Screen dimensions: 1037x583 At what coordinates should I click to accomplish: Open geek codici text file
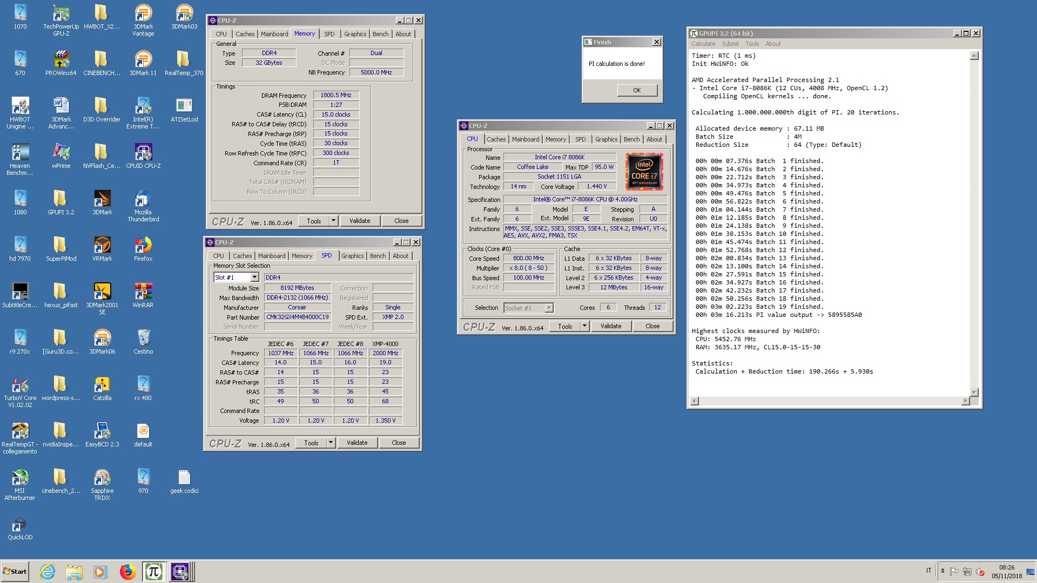pyautogui.click(x=184, y=482)
